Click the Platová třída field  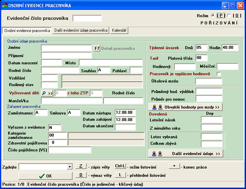click(x=201, y=58)
